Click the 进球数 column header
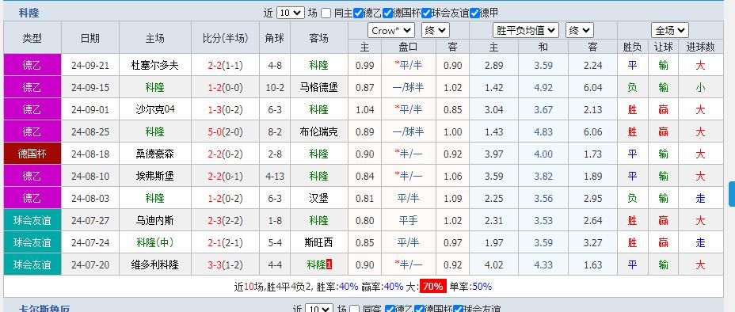The width and height of the screenshot is (735, 312). [x=701, y=47]
